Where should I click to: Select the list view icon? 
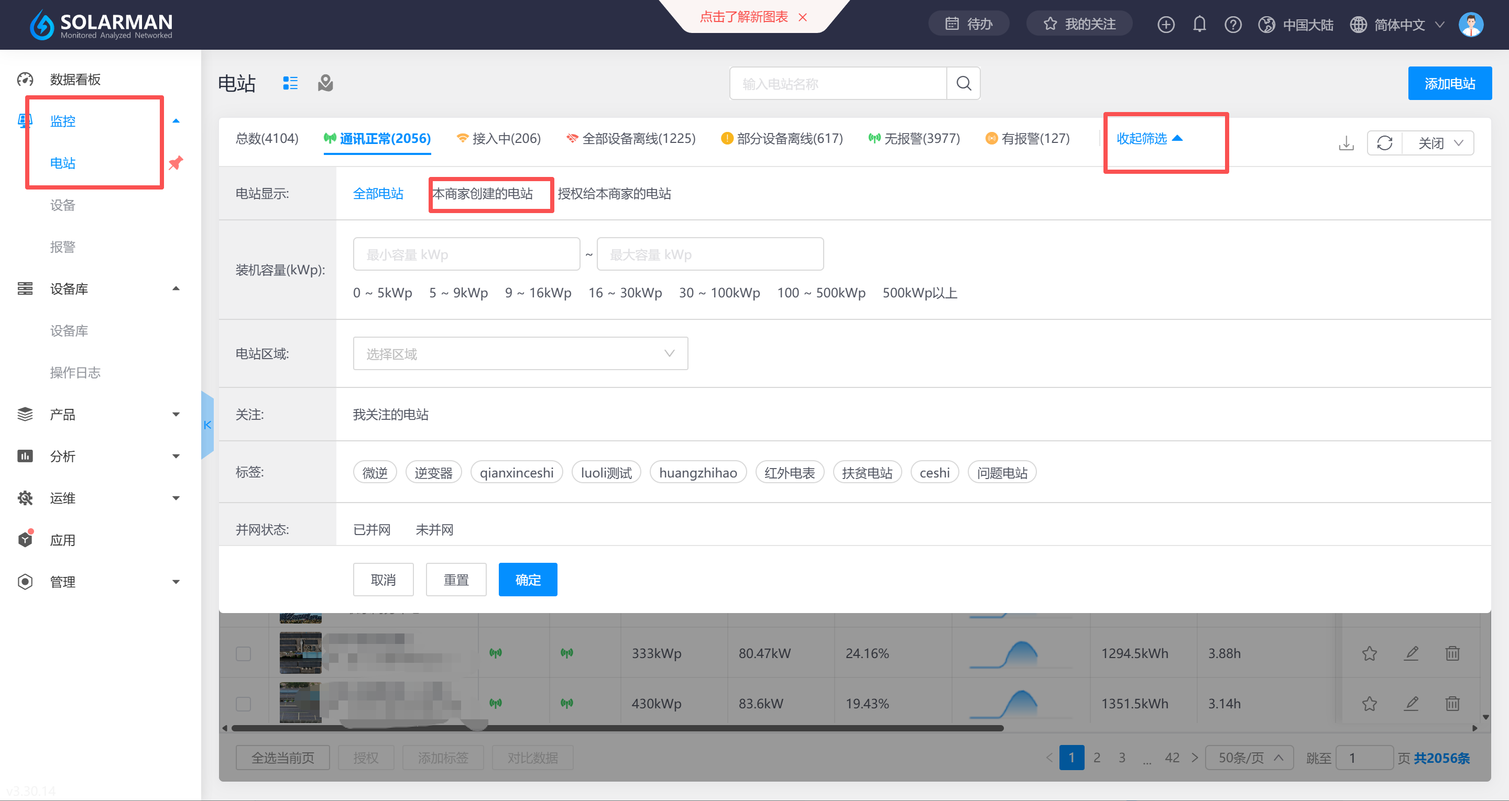click(290, 83)
